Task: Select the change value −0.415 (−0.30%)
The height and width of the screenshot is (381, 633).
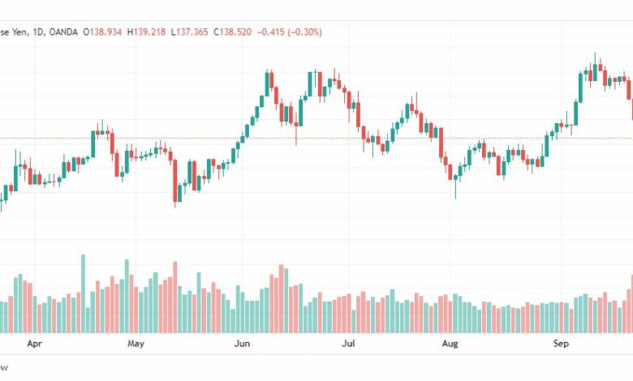Action: (x=290, y=32)
